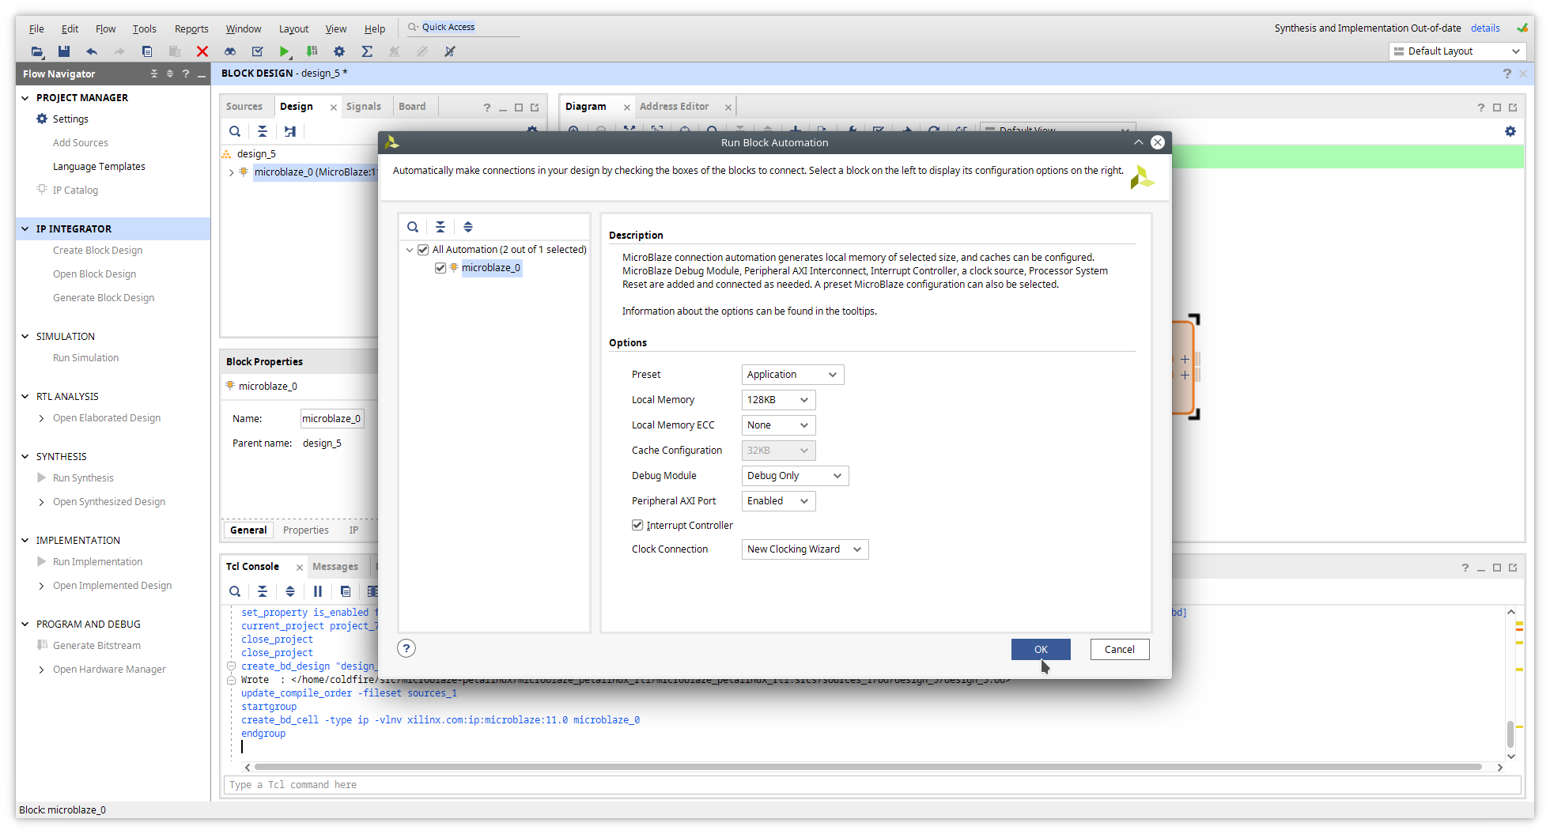The height and width of the screenshot is (834, 1550).
Task: Click the Tcl Console horizontal scrollbar
Action: (868, 767)
